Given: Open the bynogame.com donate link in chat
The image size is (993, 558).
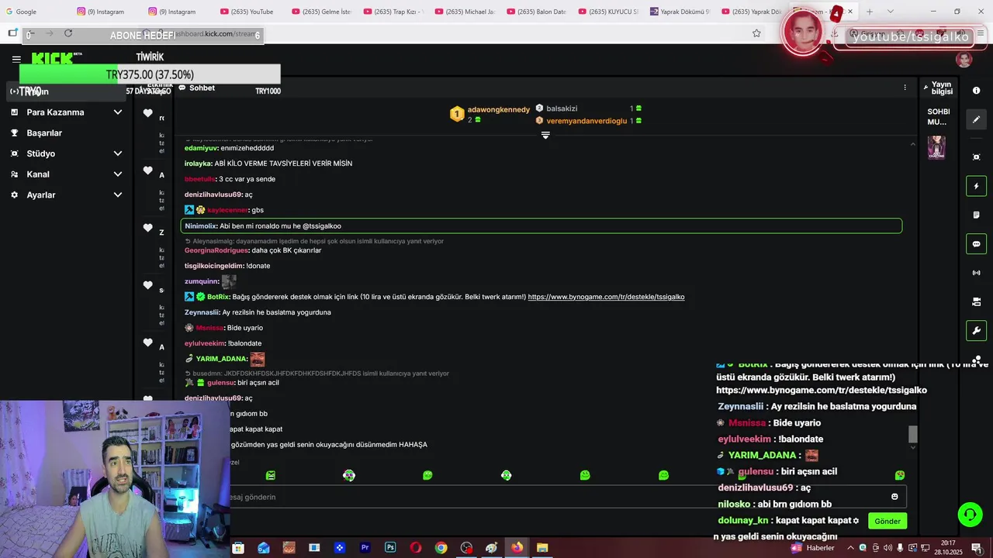Looking at the screenshot, I should coord(606,297).
